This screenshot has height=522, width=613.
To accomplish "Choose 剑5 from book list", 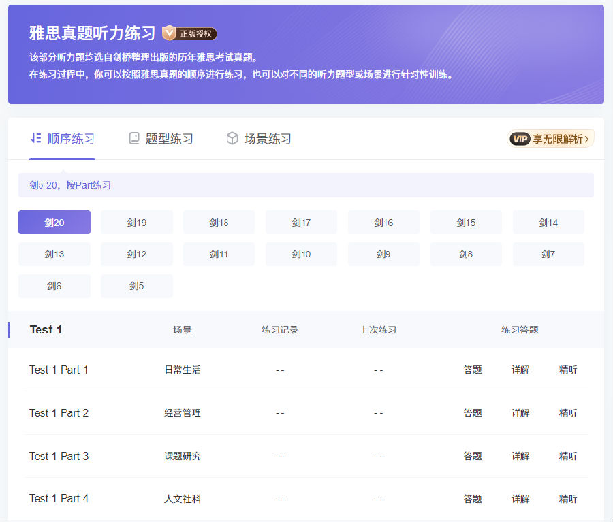I will (137, 287).
